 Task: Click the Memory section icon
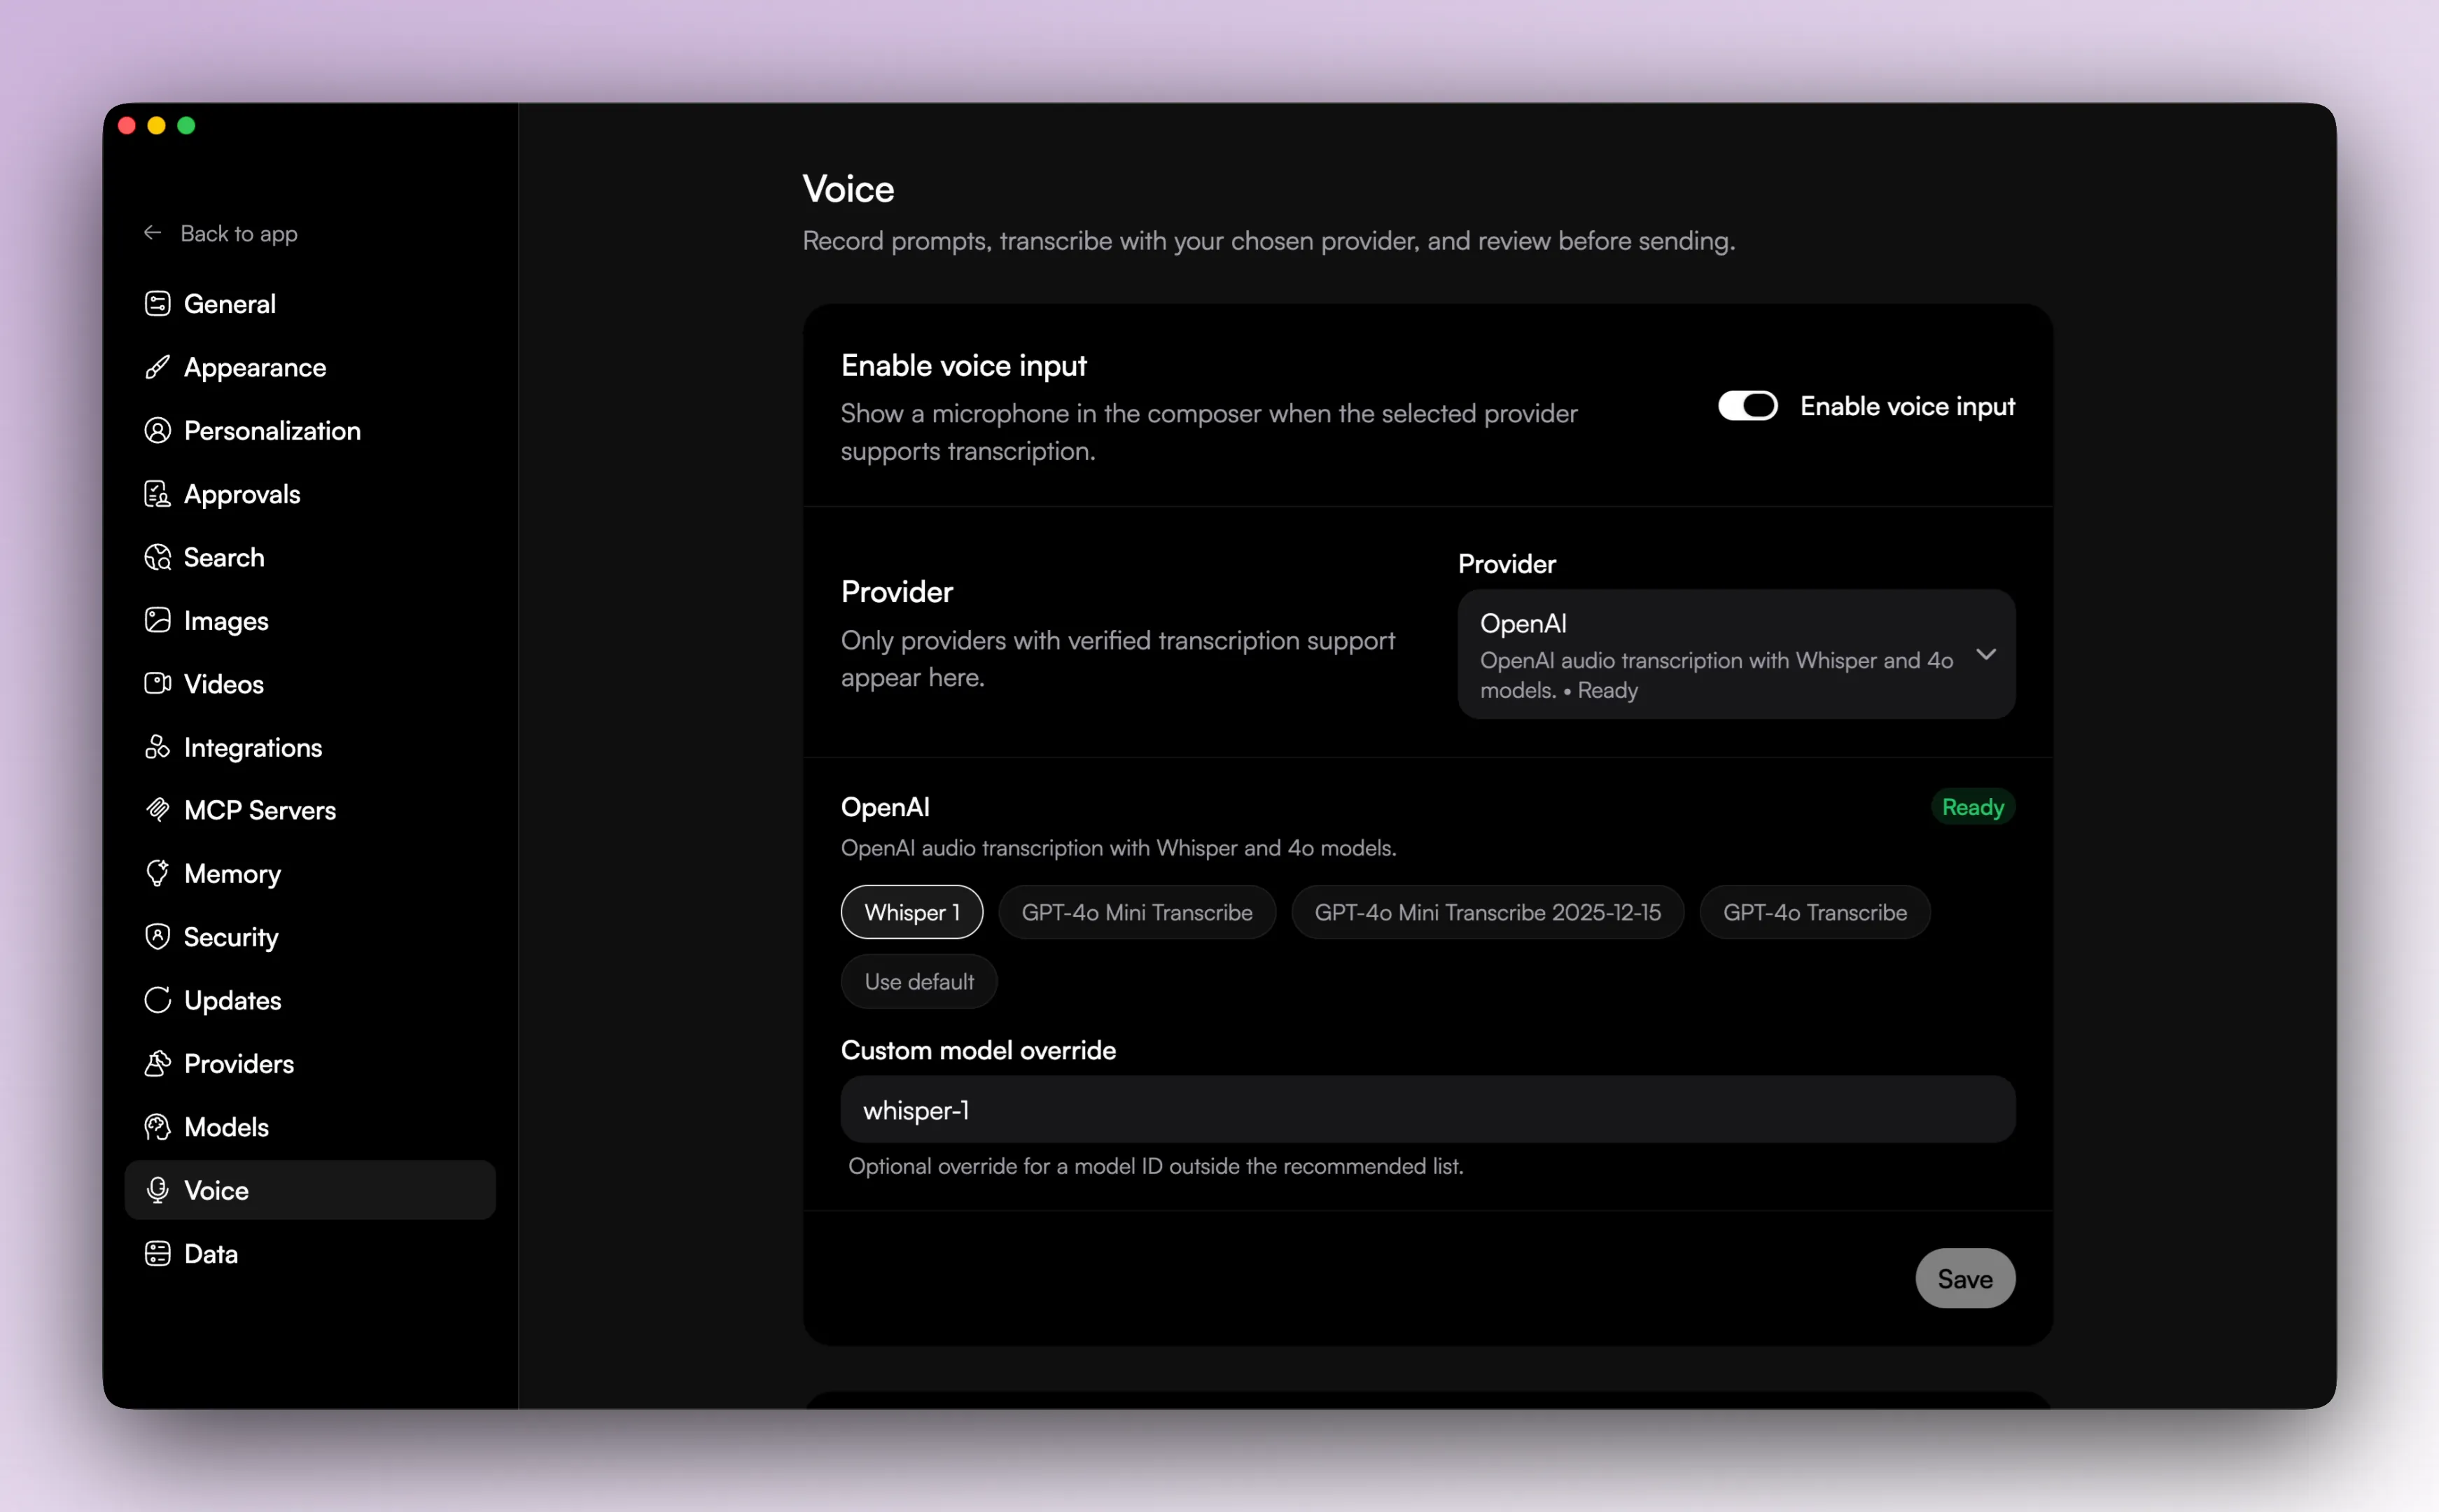(x=158, y=873)
